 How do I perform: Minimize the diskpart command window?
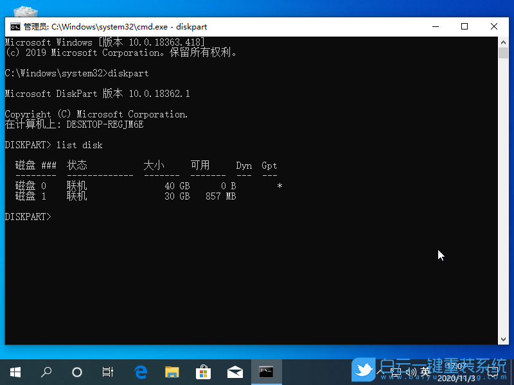pos(435,27)
